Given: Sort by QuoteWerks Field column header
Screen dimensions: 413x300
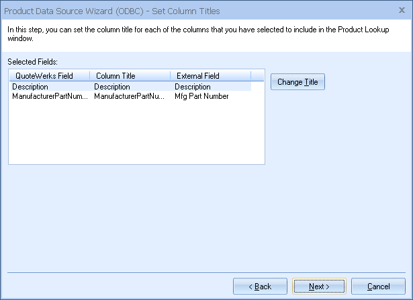Looking at the screenshot, I should [44, 76].
